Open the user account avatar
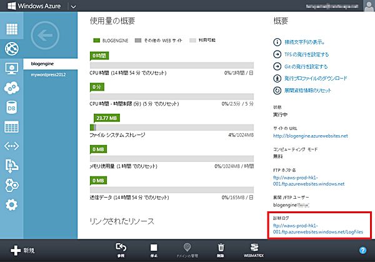Screen dimensions: 375x262 pos(369,6)
